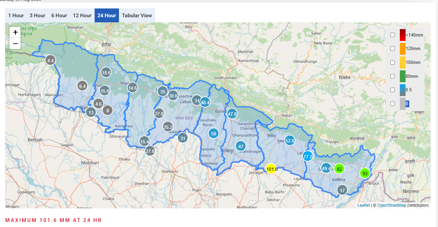Image resolution: width=438 pixels, height=227 pixels.
Task: Select the 27.8 marker below 15.4
Action: point(150,151)
